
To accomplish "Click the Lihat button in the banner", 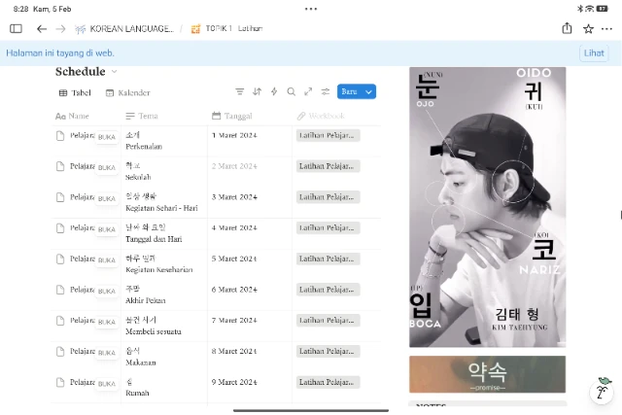I will point(594,52).
